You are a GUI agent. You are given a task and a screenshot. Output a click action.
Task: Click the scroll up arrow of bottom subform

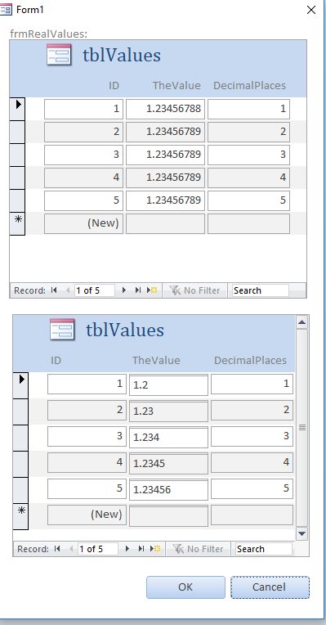pyautogui.click(x=302, y=322)
